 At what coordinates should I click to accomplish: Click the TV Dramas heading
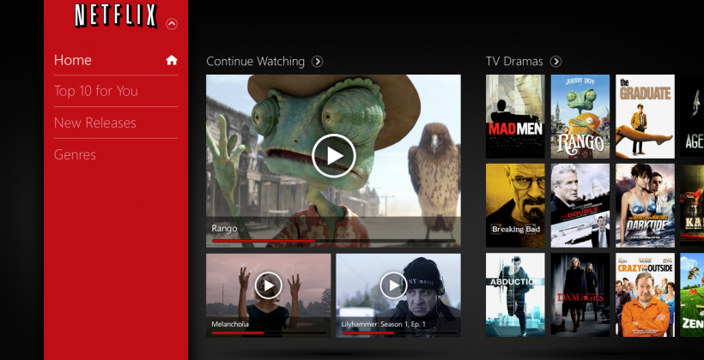click(x=514, y=62)
